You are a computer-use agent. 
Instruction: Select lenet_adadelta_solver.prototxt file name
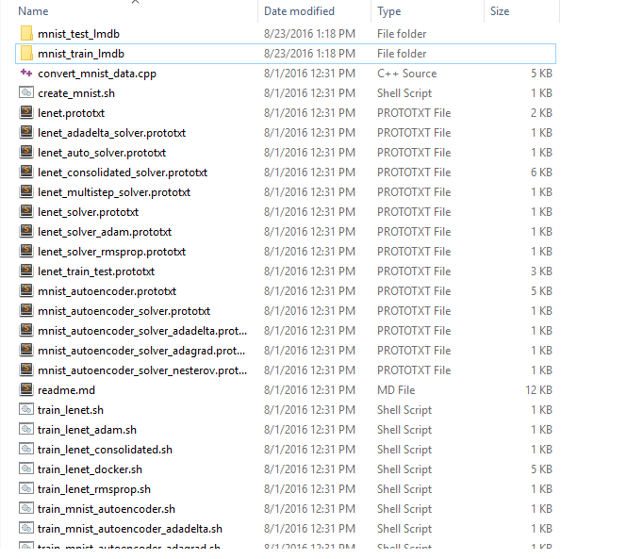(x=111, y=133)
